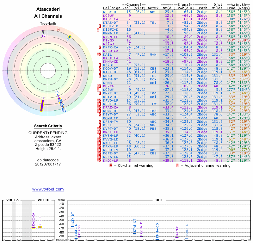Click the KSBY-DT bar in UHF spectrum chart
253x243 pixels.
click(x=72, y=226)
